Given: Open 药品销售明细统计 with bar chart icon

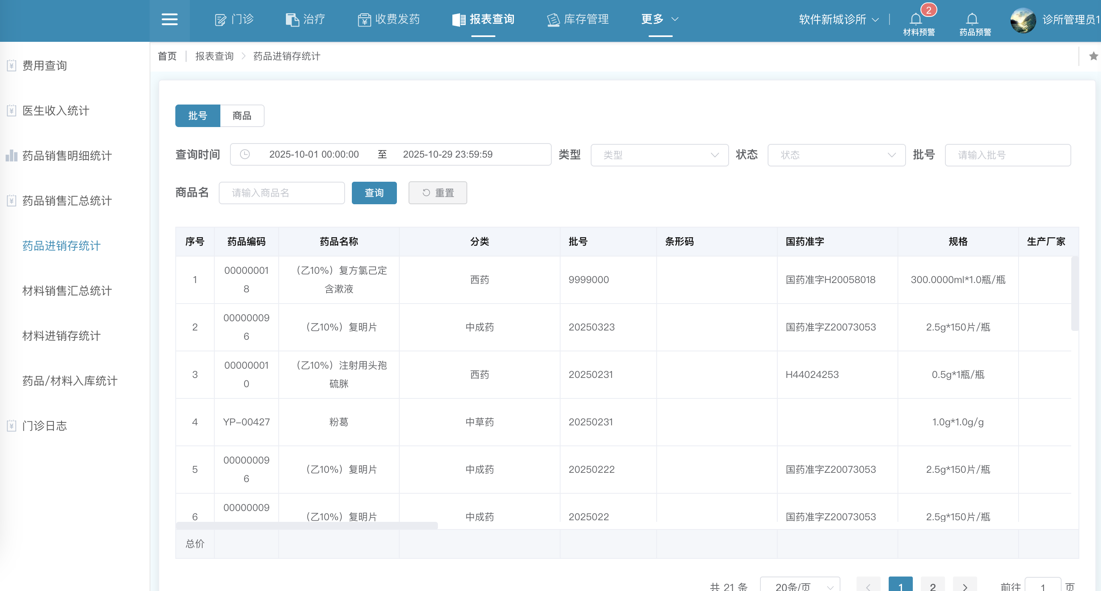Looking at the screenshot, I should tap(67, 156).
